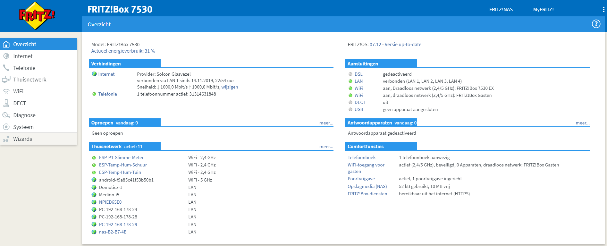Click the globe icon beside android-f9a85c41f53b50b1
The height and width of the screenshot is (246, 607).
[94, 180]
